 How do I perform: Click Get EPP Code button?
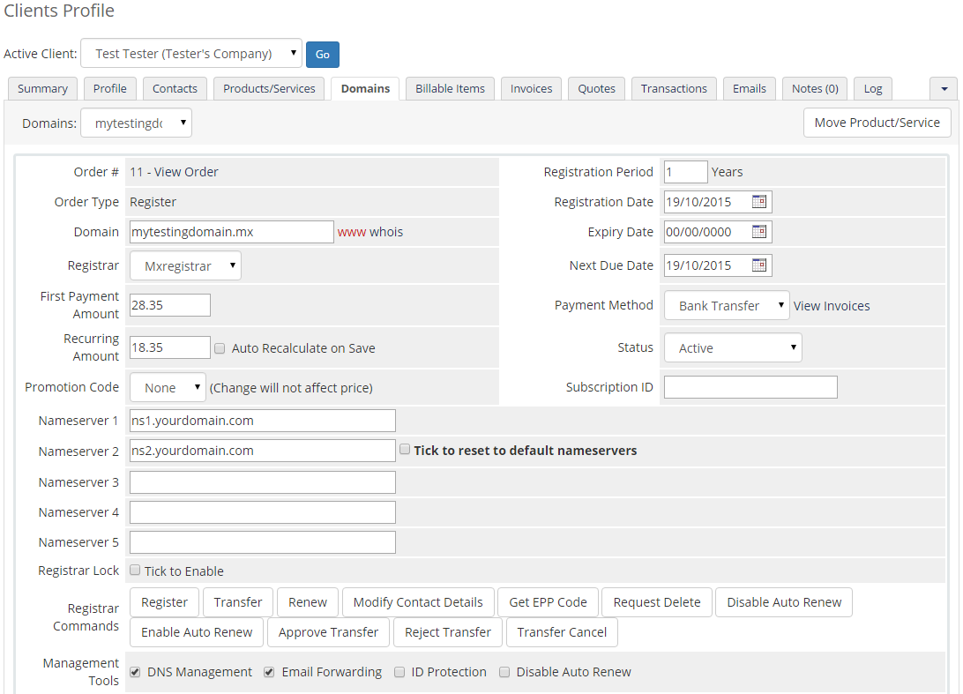point(548,602)
